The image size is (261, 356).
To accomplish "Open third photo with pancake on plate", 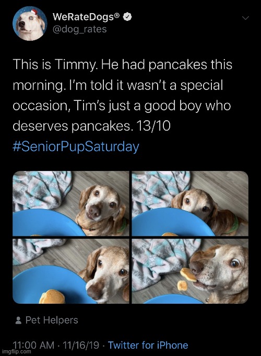I will (71, 271).
